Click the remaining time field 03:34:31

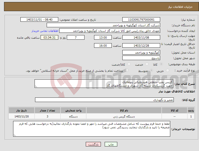click(x=49, y=37)
